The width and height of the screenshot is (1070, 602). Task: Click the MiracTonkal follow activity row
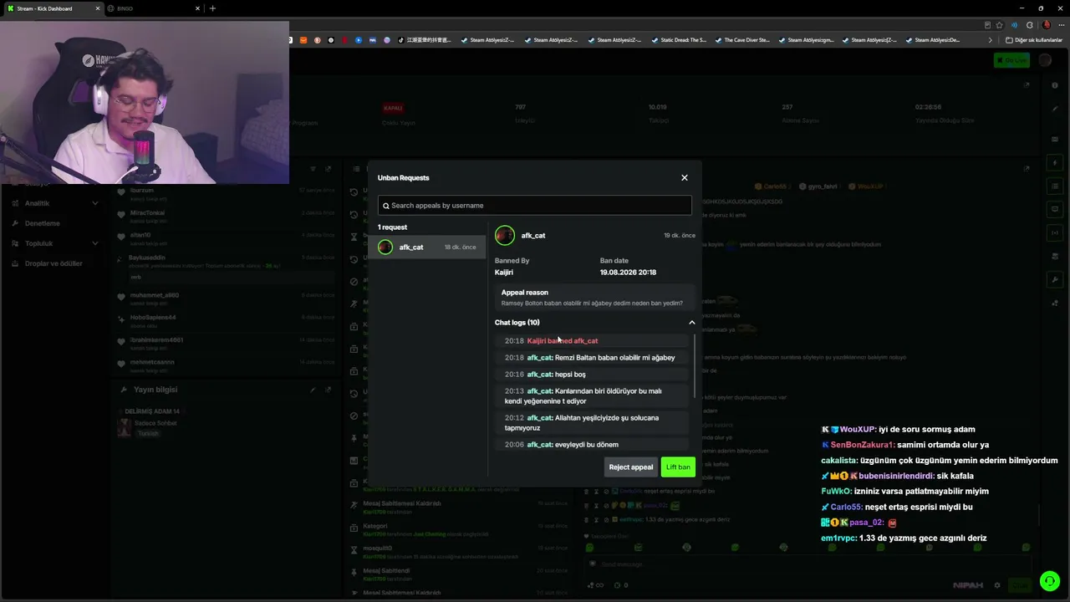pos(226,216)
